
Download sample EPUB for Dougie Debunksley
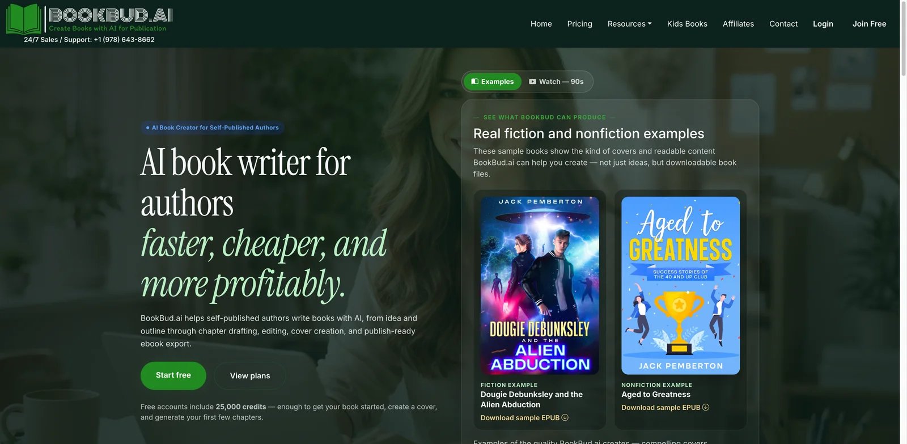click(524, 418)
